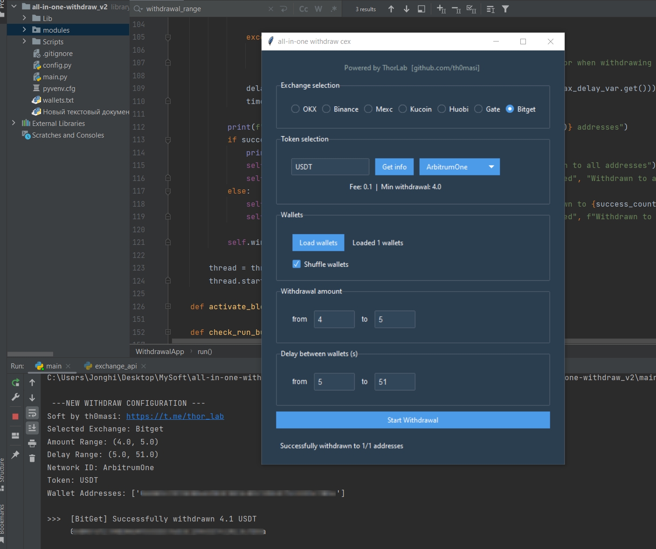656x549 pixels.
Task: Select all occurrences in find bar
Action: tap(471, 9)
